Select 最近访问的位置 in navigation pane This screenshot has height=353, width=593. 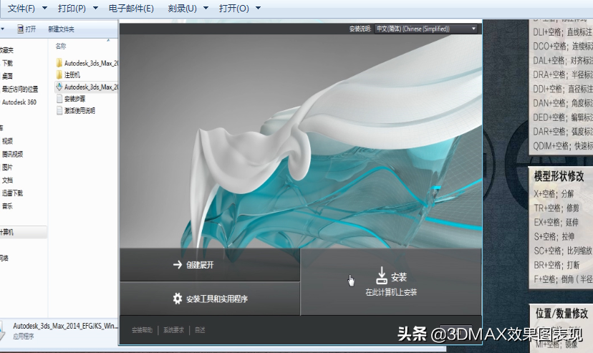pos(20,89)
